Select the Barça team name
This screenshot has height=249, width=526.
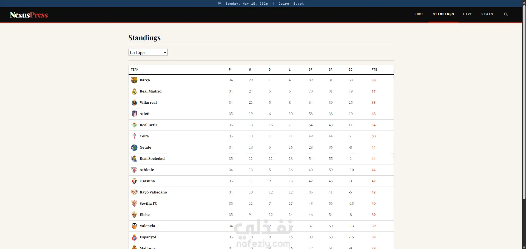click(x=145, y=80)
